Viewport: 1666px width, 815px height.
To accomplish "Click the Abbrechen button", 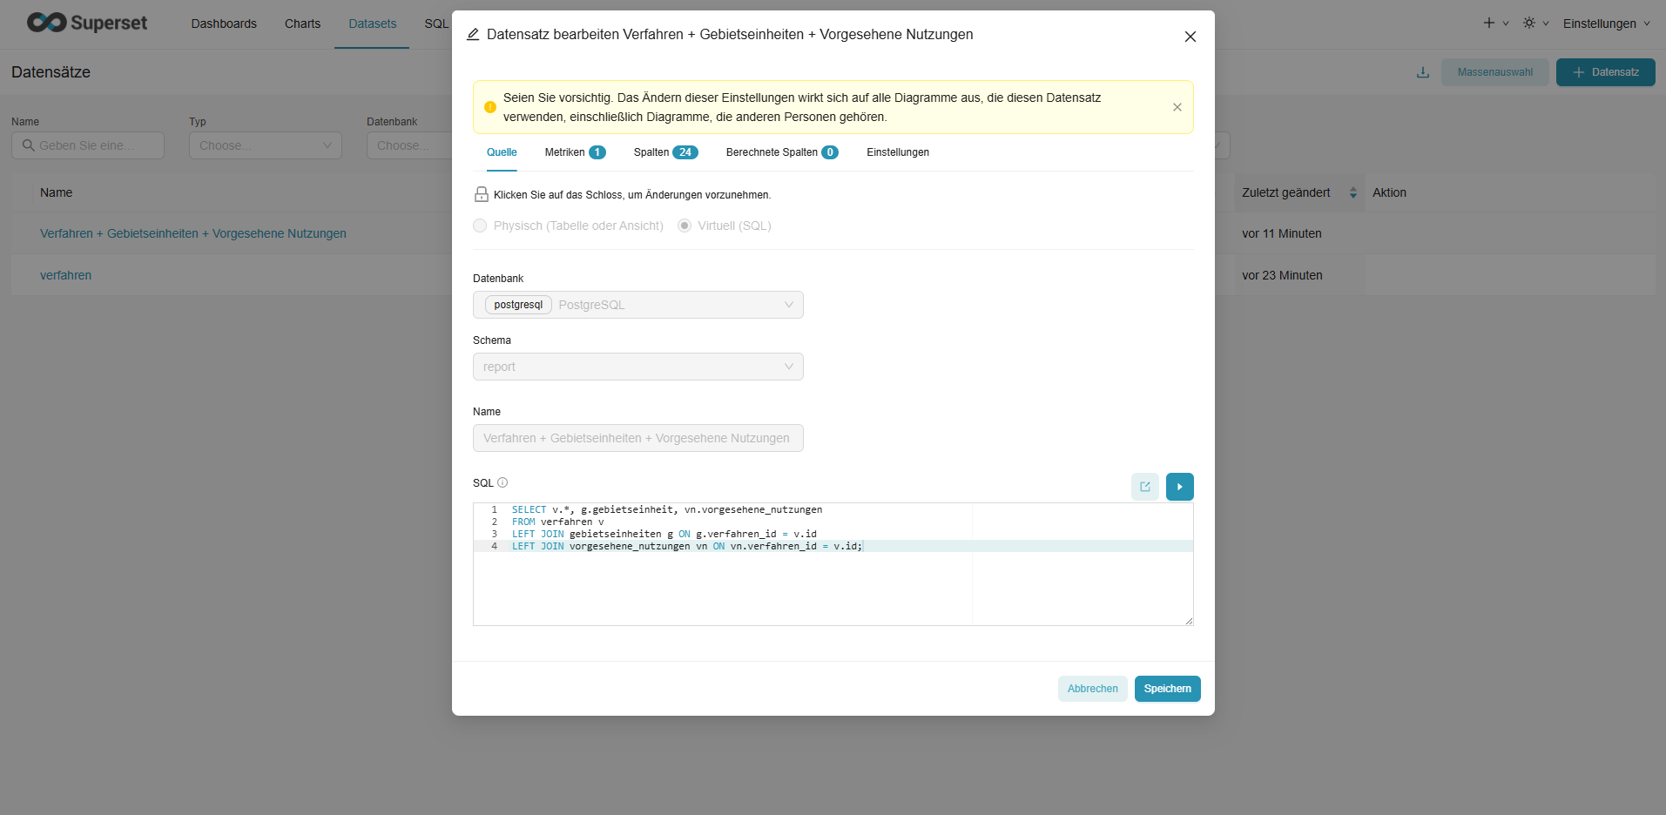I will (x=1092, y=689).
